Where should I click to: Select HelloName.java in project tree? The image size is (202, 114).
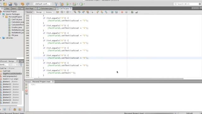click(x=18, y=30)
